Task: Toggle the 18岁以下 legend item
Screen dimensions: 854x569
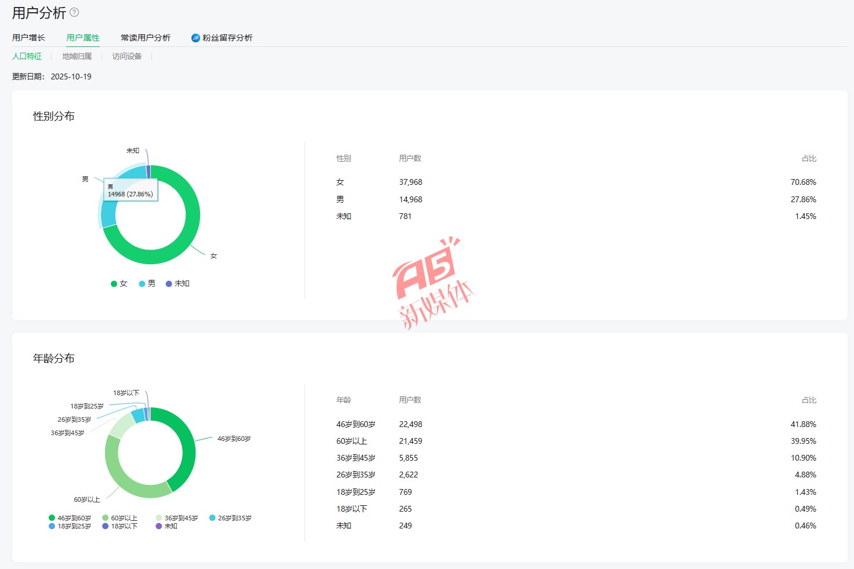Action: (120, 526)
